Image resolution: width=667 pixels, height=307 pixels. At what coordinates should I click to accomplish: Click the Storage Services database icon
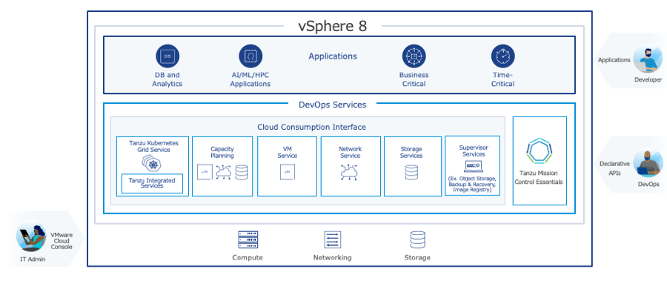411,172
